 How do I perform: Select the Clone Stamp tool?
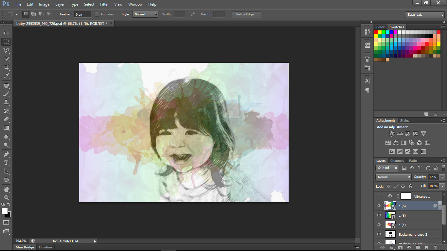click(6, 102)
